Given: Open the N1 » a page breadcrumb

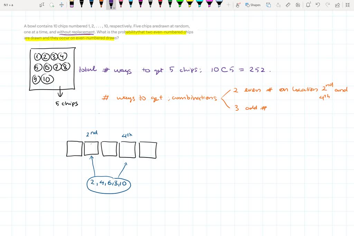Looking at the screenshot, I should tap(9, 5).
